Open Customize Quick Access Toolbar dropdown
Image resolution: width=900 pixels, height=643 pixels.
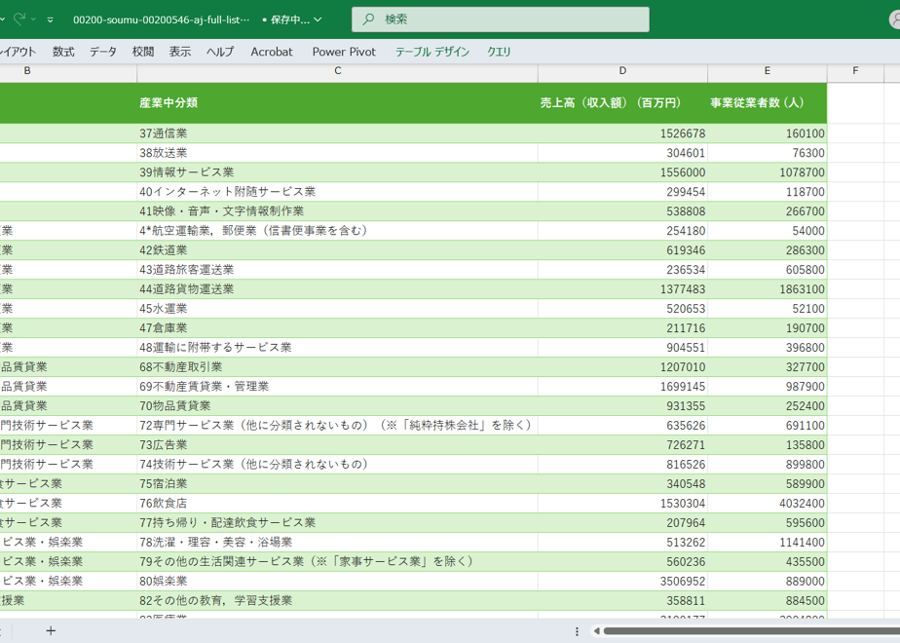51,19
